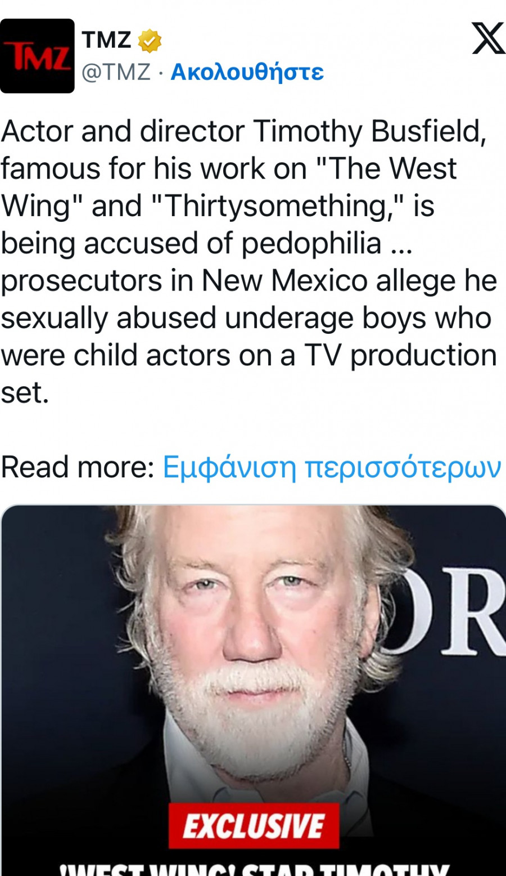Click the white 'OR' letters in photo

tap(471, 614)
